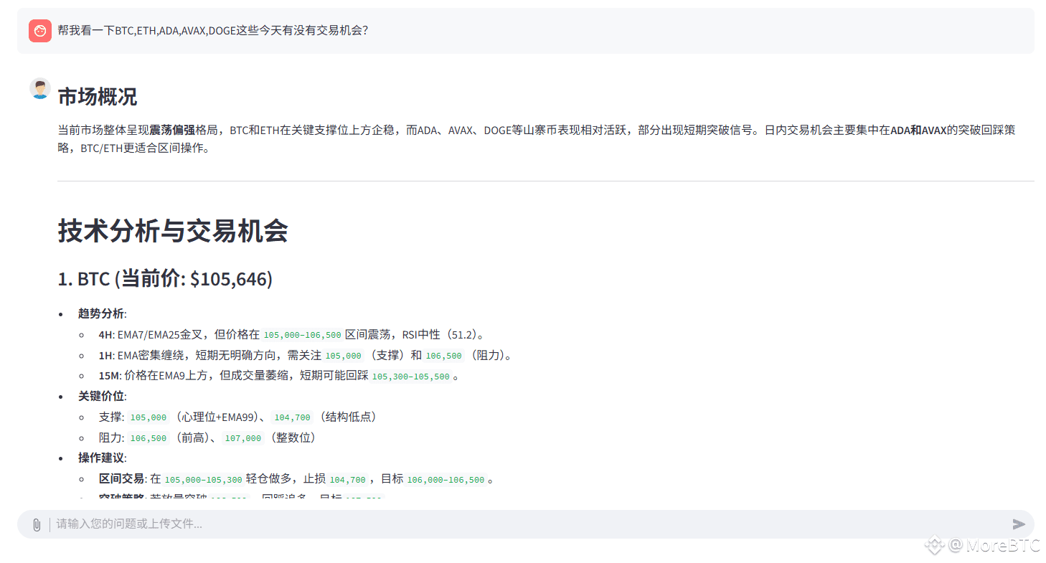Click the 106,500 value in the 1H line

(444, 356)
